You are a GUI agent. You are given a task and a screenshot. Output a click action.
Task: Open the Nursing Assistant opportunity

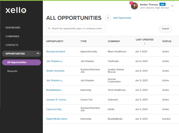(x=56, y=52)
